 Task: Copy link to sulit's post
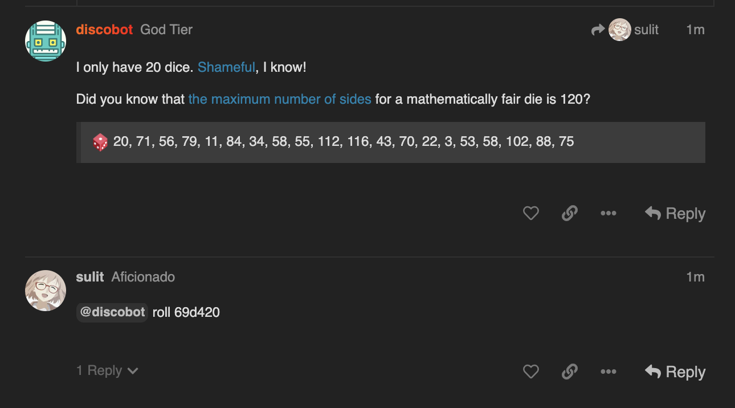coord(569,372)
